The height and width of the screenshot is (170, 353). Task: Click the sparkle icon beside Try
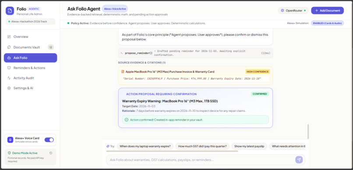coord(108,146)
